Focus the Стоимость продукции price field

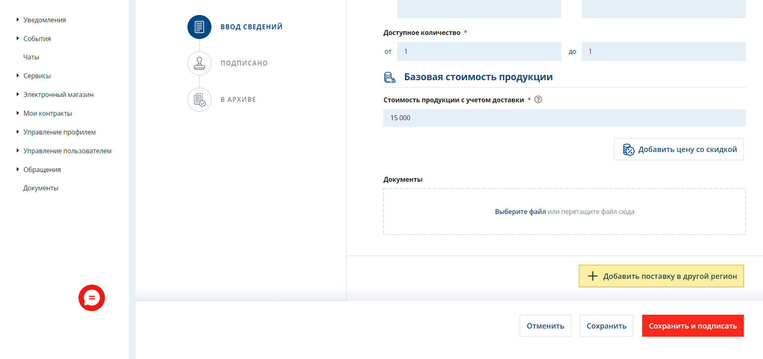tap(564, 118)
